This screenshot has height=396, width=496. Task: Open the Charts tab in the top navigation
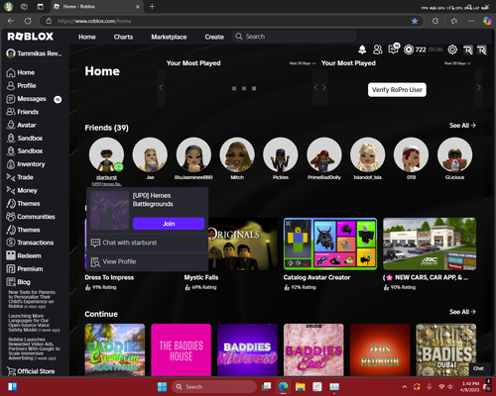tap(123, 37)
